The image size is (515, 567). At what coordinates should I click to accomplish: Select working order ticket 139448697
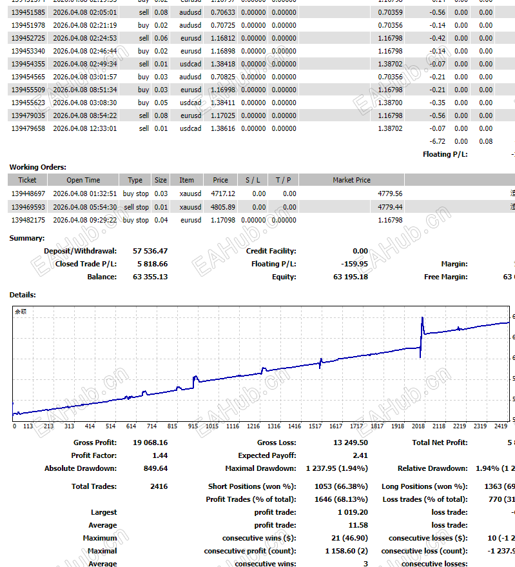(x=28, y=194)
